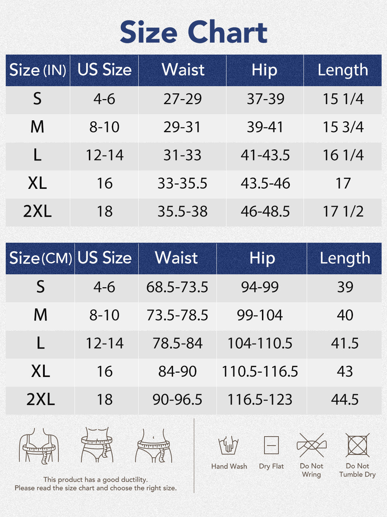The width and height of the screenshot is (387, 517).
Task: Click the bust measurement illustration
Action: pos(39,445)
